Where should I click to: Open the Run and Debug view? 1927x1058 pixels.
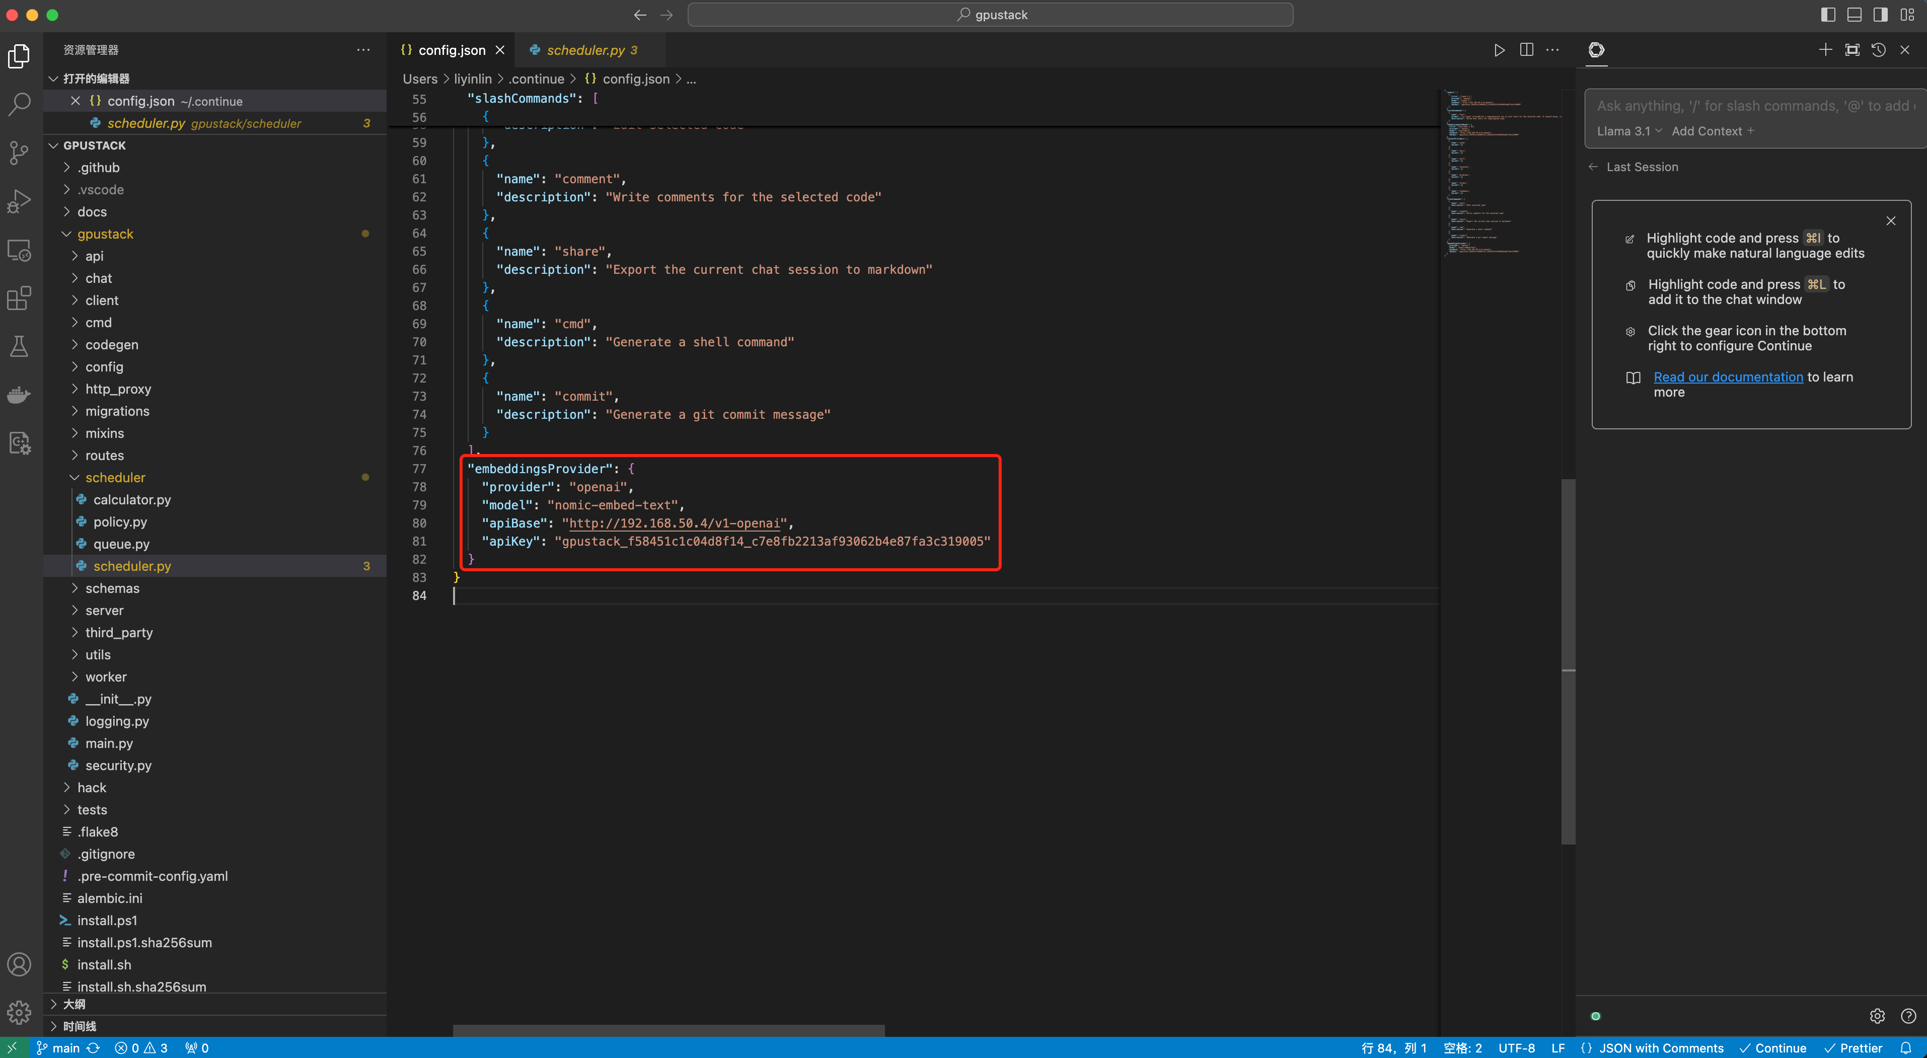pyautogui.click(x=20, y=200)
